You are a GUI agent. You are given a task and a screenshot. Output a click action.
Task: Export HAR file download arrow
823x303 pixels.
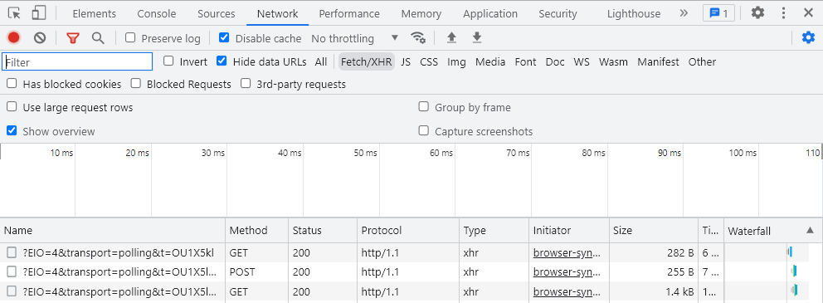point(476,38)
